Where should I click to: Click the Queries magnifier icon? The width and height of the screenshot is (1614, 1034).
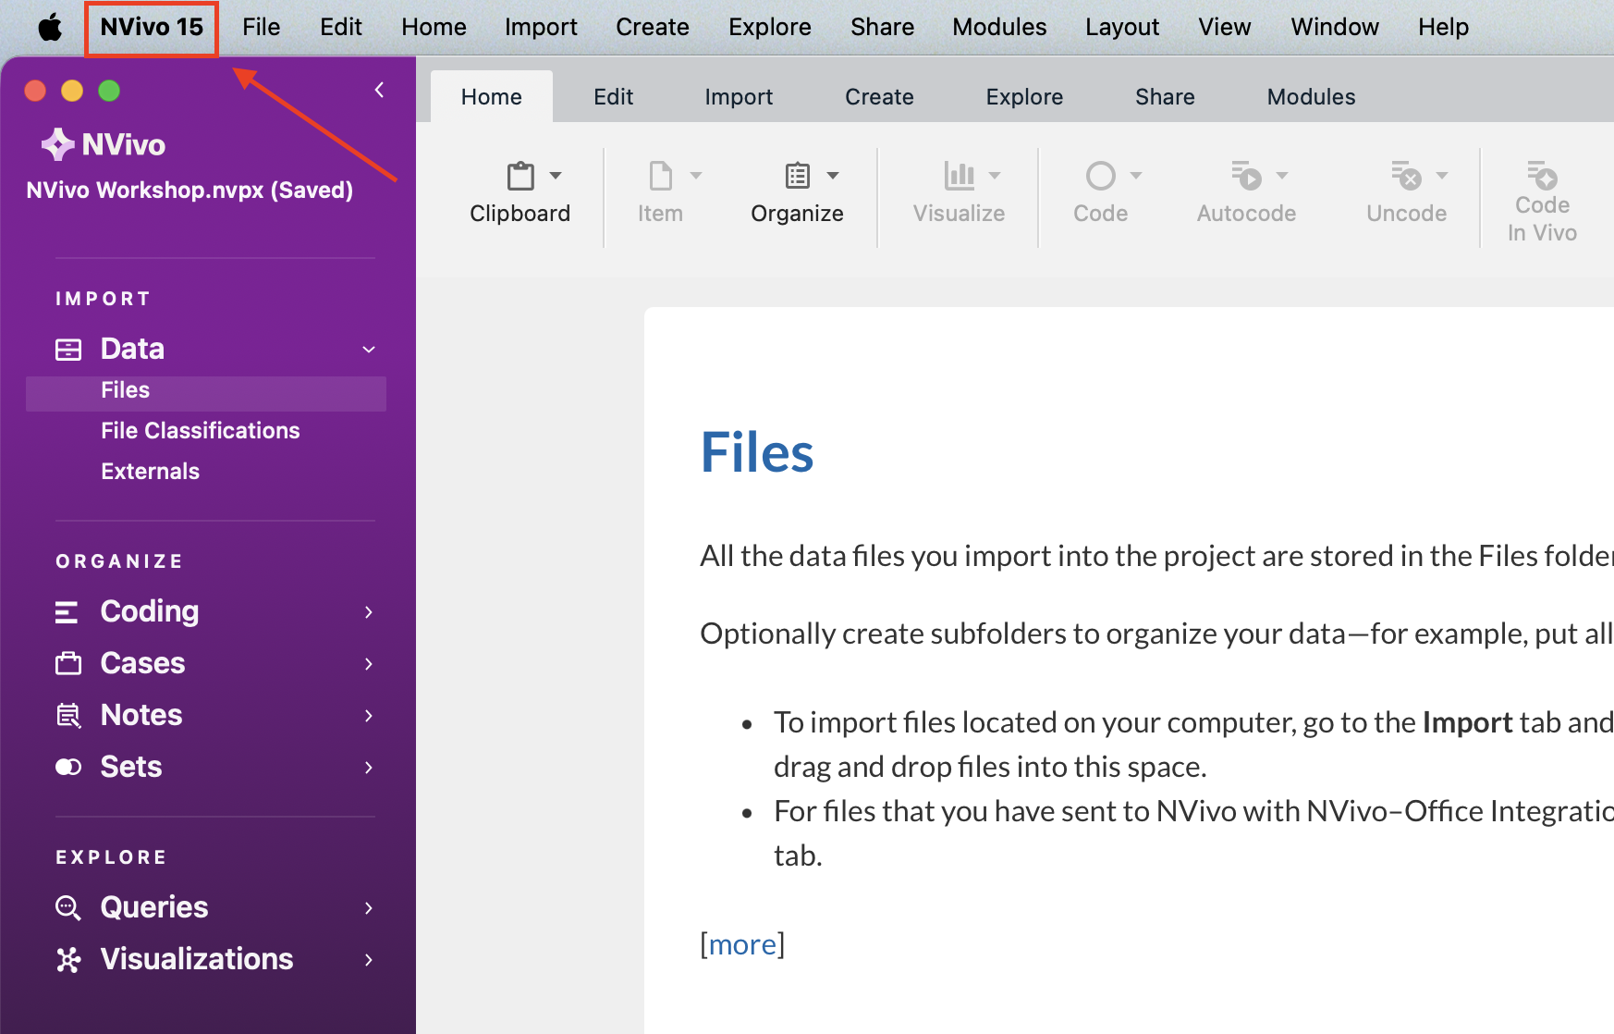[x=68, y=908]
